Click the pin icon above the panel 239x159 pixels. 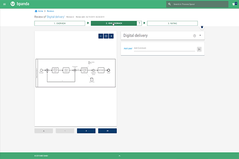[x=202, y=27]
